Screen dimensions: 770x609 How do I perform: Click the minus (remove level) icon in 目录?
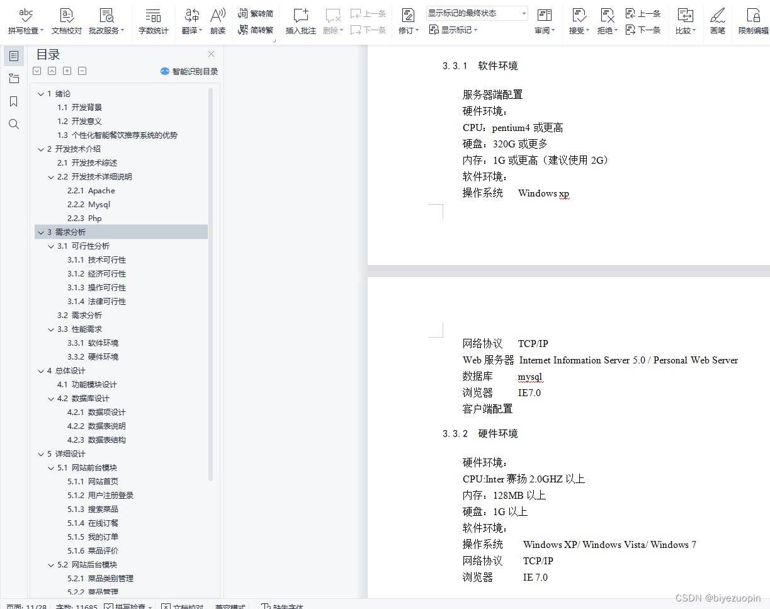[x=82, y=71]
